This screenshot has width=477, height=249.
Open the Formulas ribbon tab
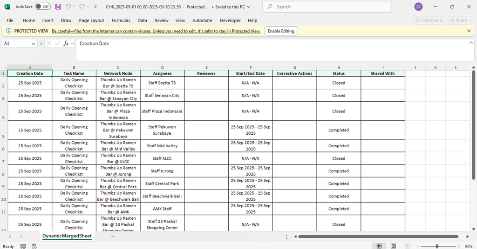tap(121, 20)
